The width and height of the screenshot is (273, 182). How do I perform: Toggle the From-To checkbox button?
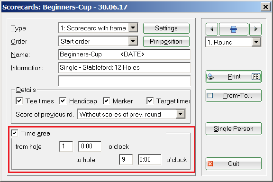pos(234,95)
